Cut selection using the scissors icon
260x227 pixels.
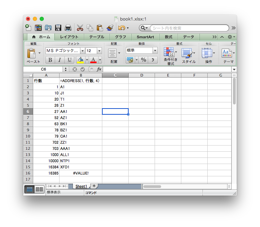pyautogui.click(x=80, y=28)
